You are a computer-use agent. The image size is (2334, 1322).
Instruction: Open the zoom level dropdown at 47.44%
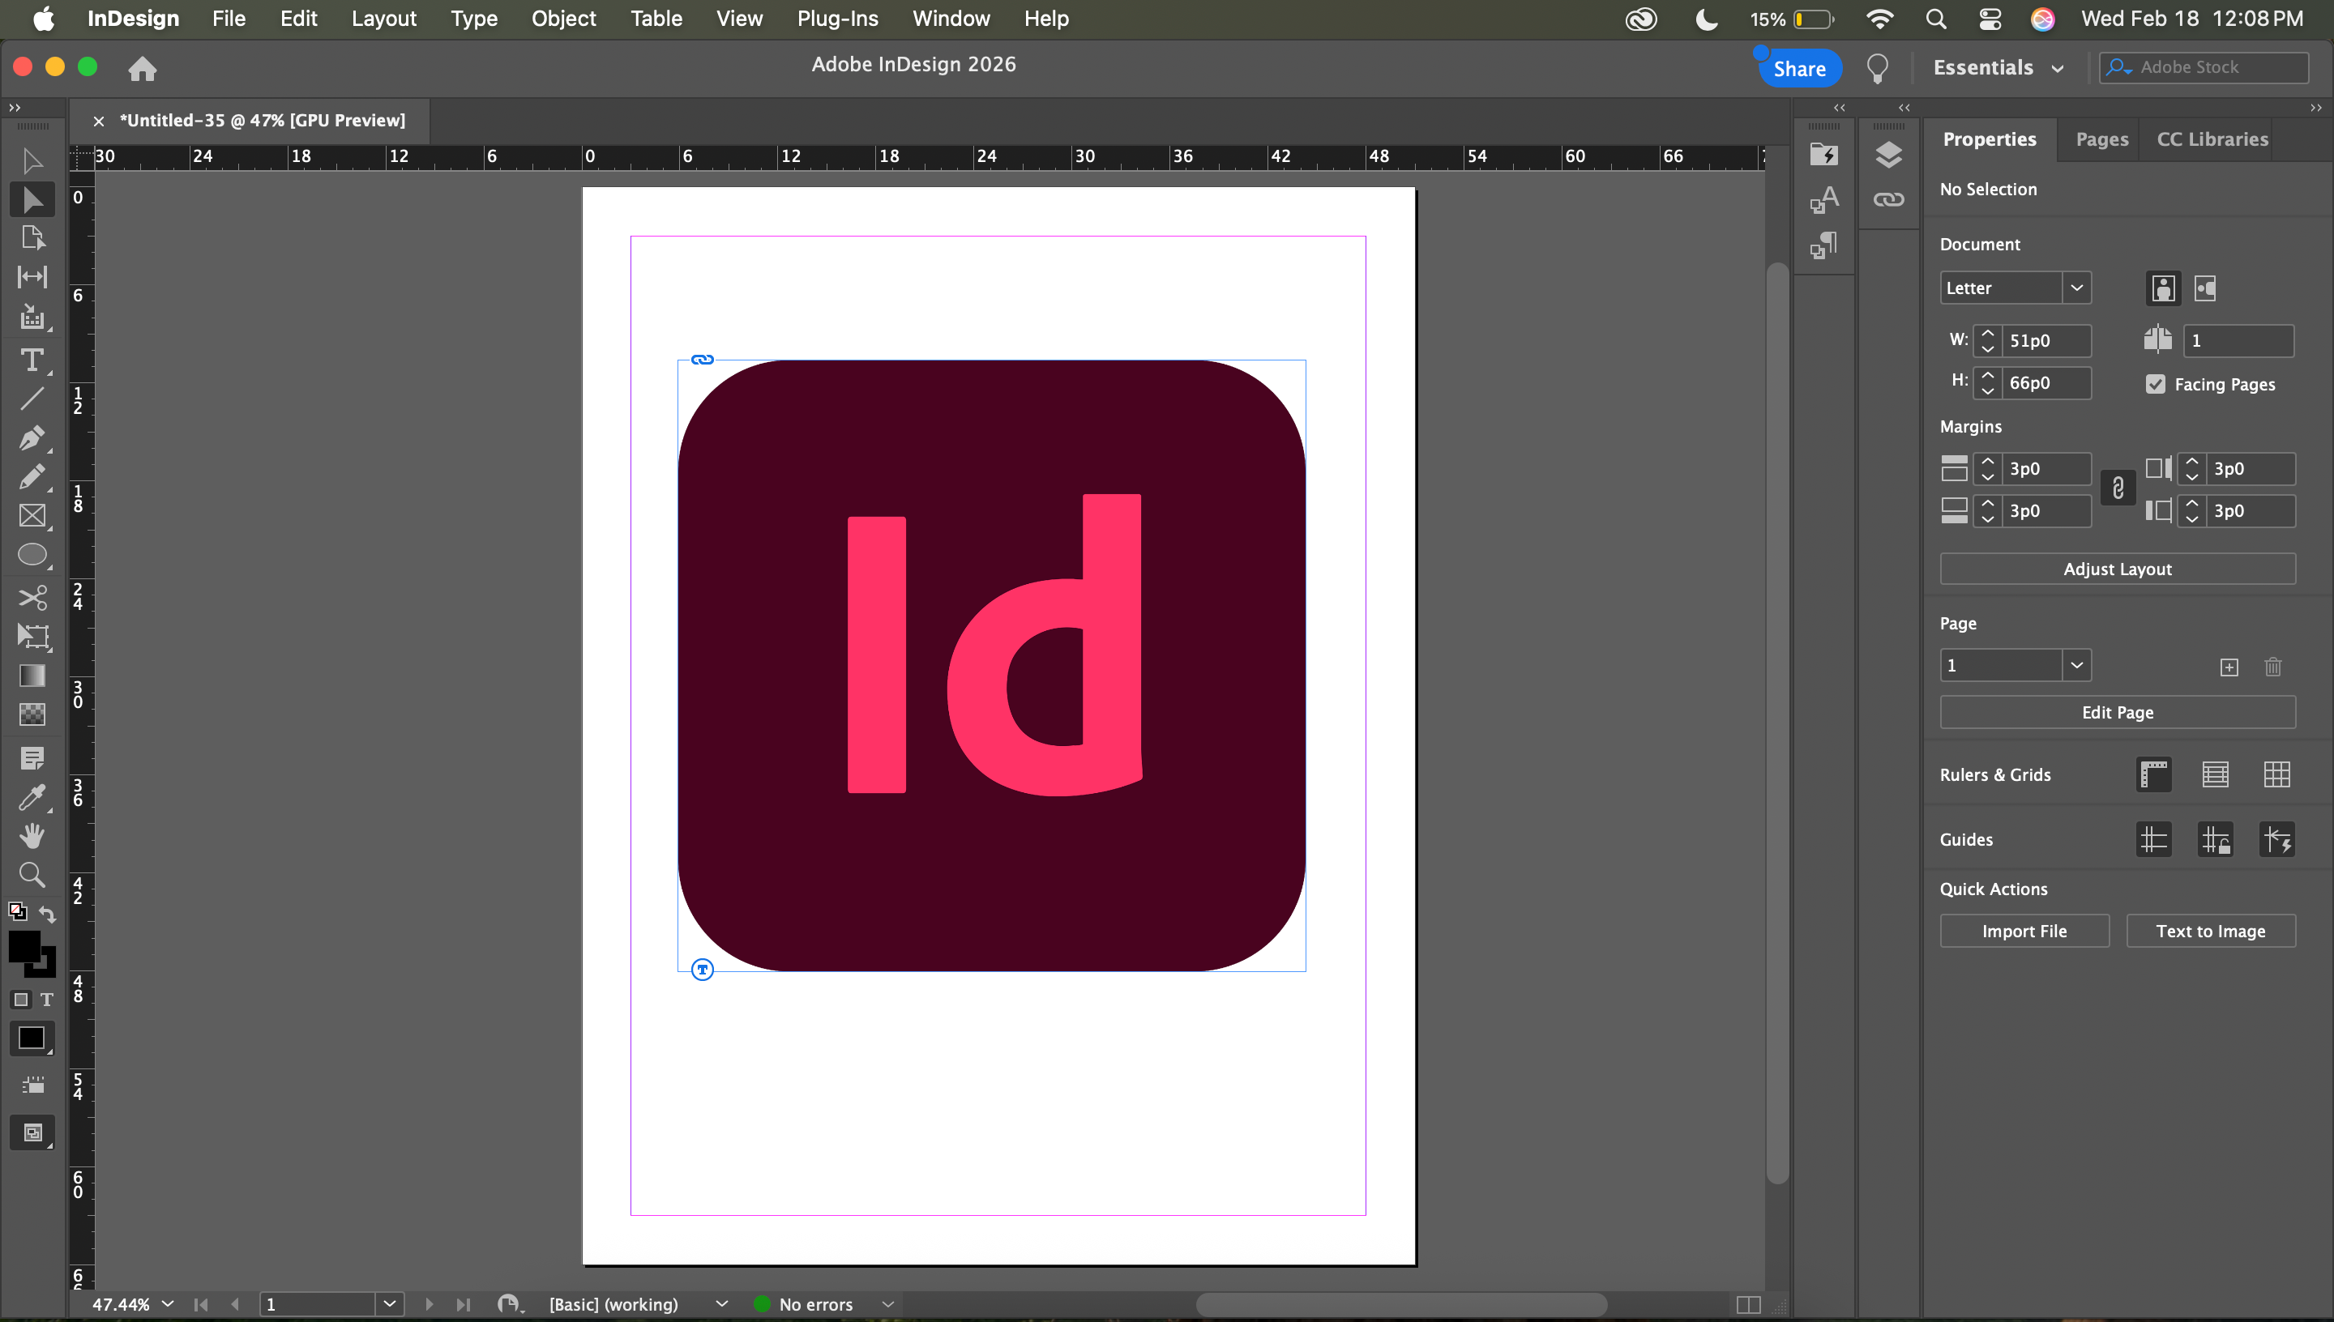pos(168,1304)
